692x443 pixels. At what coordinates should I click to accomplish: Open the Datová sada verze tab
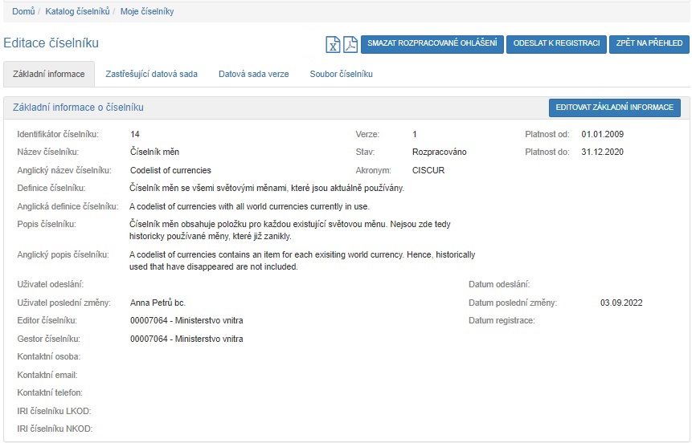[x=253, y=74]
